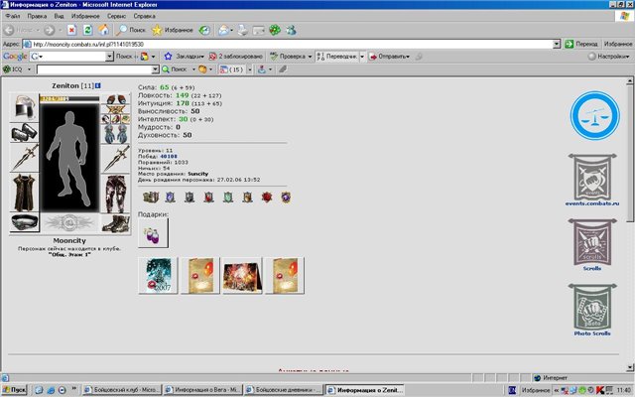Click the red rosette achievement badge
Viewport: 635px width, 397px height.
pos(267,197)
